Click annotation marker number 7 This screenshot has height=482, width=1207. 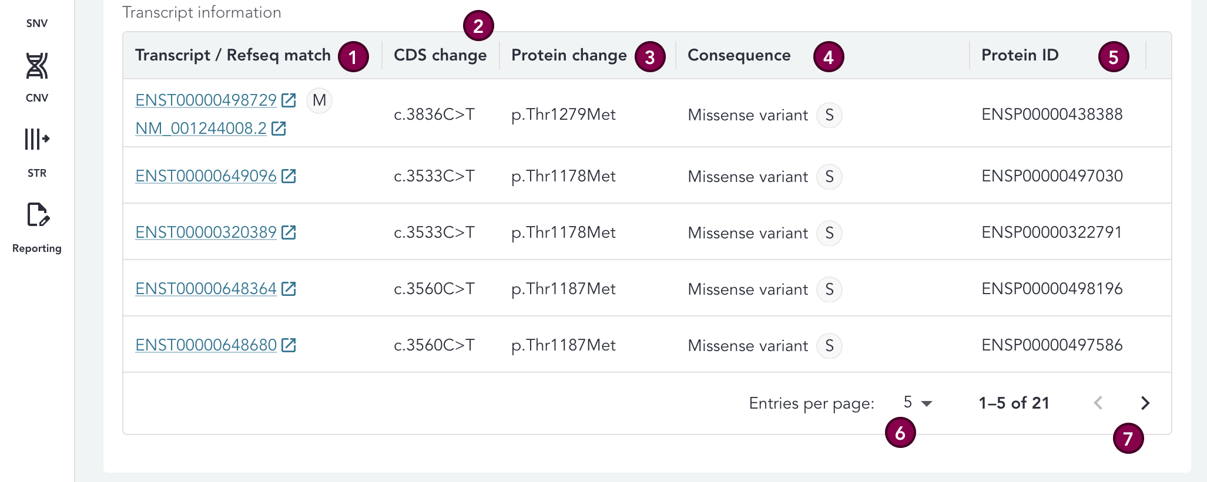click(1128, 439)
